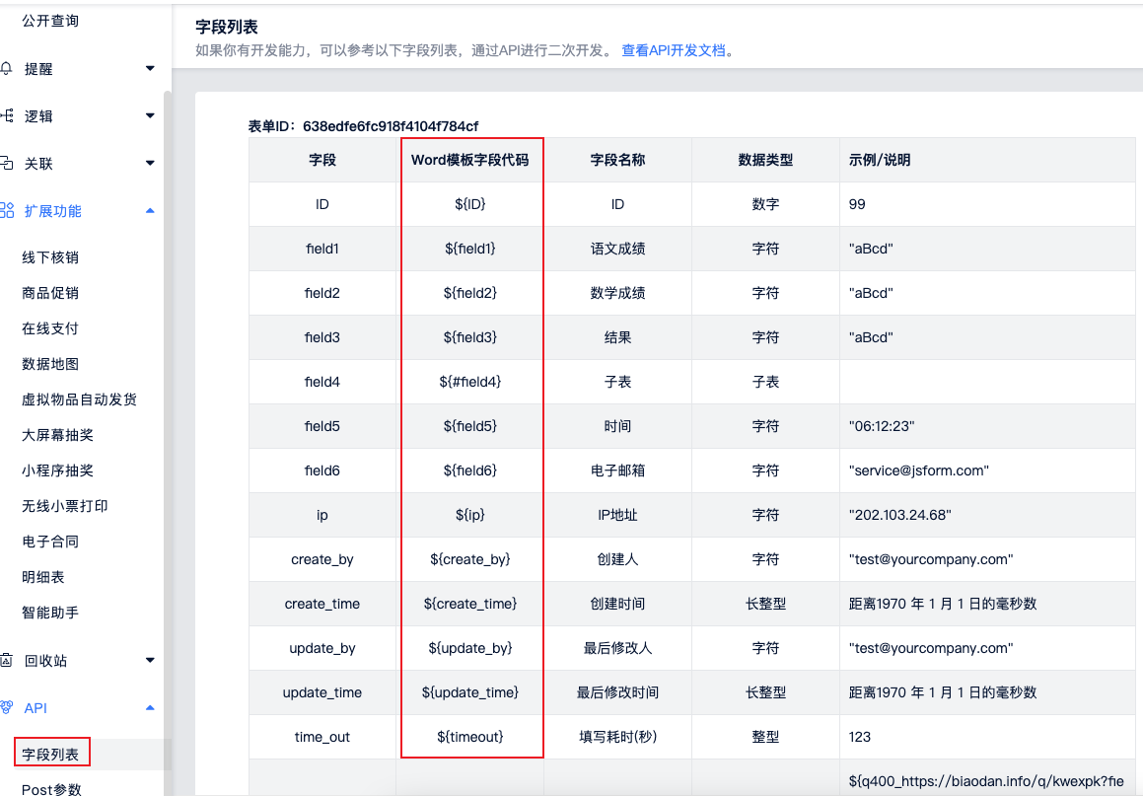Viewport: 1143px width, 796px height.
Task: Click the grid icon beside 扩展功能
Action: click(7, 210)
